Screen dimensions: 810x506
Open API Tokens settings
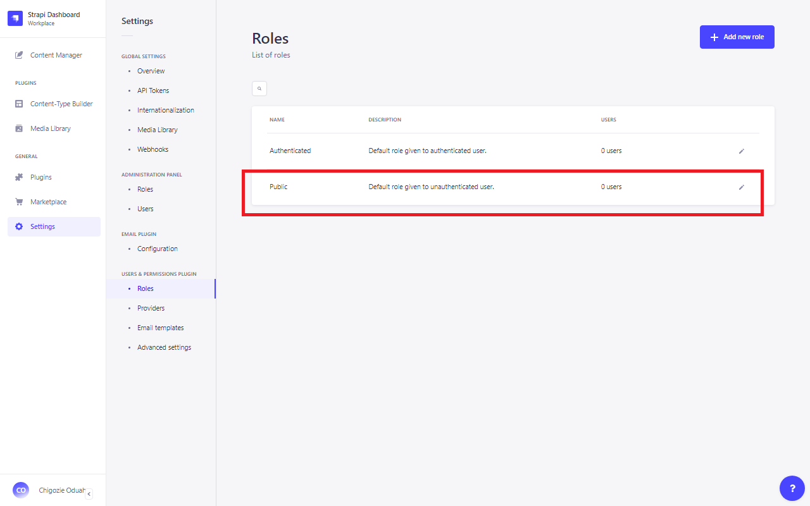153,90
